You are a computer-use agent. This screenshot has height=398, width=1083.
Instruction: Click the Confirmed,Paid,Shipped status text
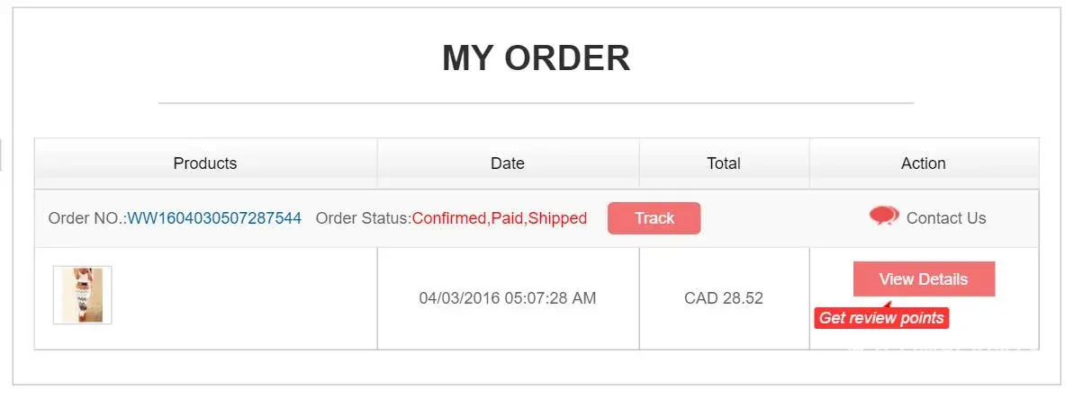[500, 218]
